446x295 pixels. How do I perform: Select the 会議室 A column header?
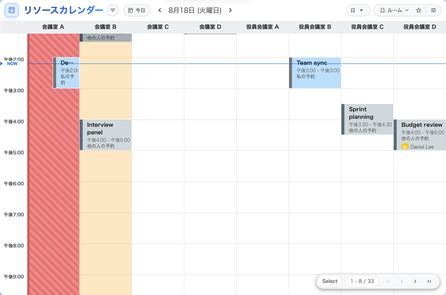pyautogui.click(x=53, y=27)
